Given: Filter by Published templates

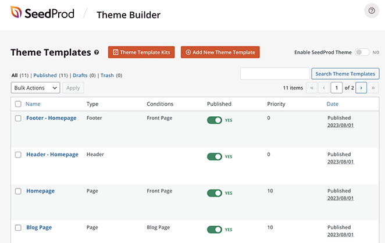Looking at the screenshot, I should pos(45,76).
